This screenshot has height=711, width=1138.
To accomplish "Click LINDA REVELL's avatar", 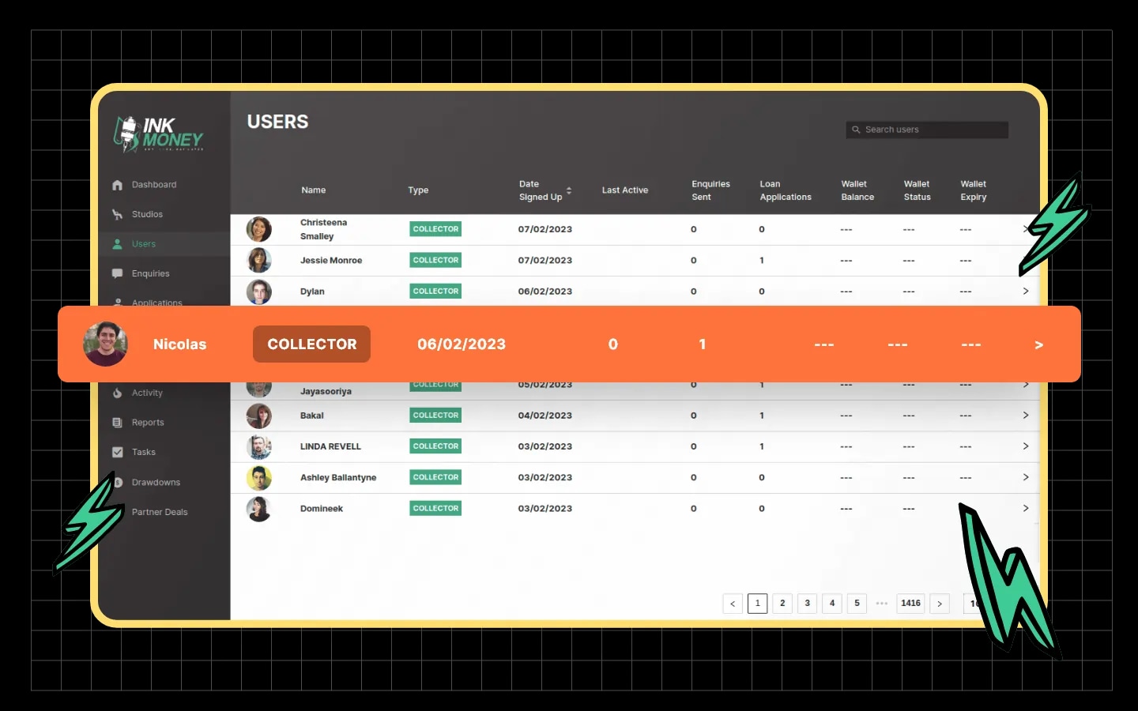I will [258, 446].
